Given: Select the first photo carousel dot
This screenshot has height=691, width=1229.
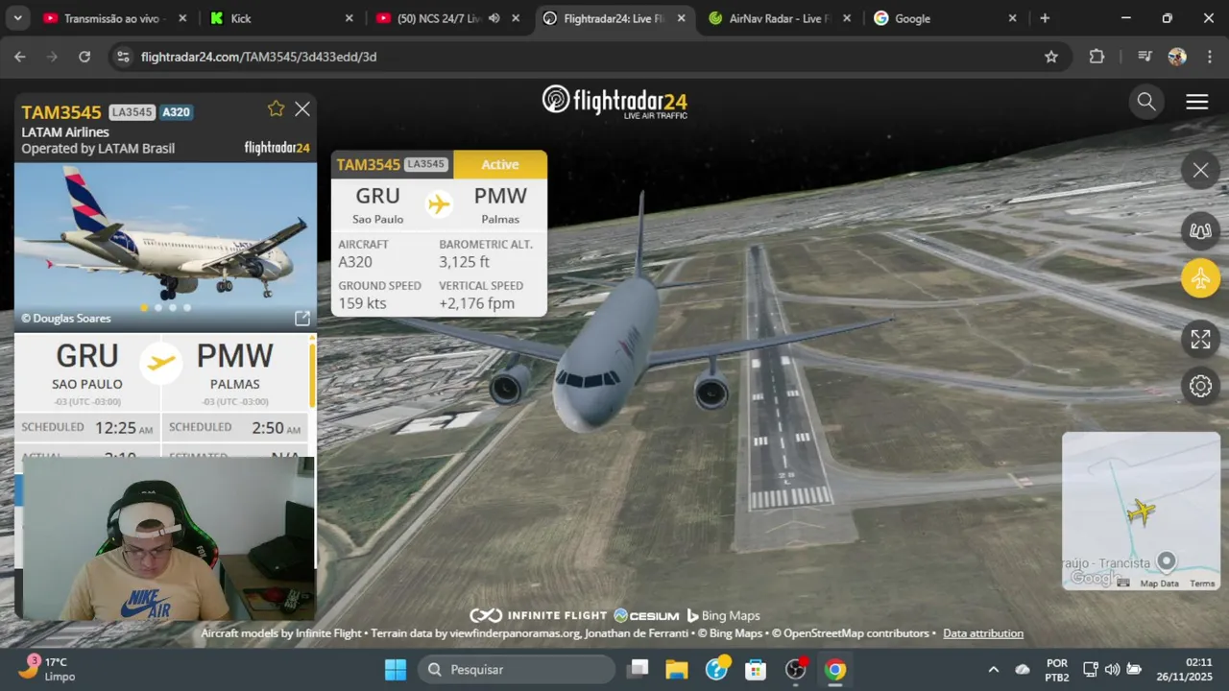Looking at the screenshot, I should coord(144,307).
